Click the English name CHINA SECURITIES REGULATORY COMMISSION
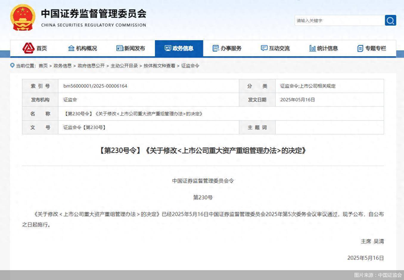Screen dimensions: 404x280 [x=94, y=25]
